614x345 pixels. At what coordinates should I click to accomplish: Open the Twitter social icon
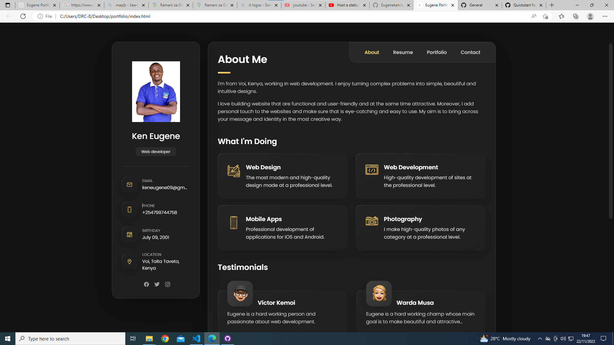(x=157, y=284)
